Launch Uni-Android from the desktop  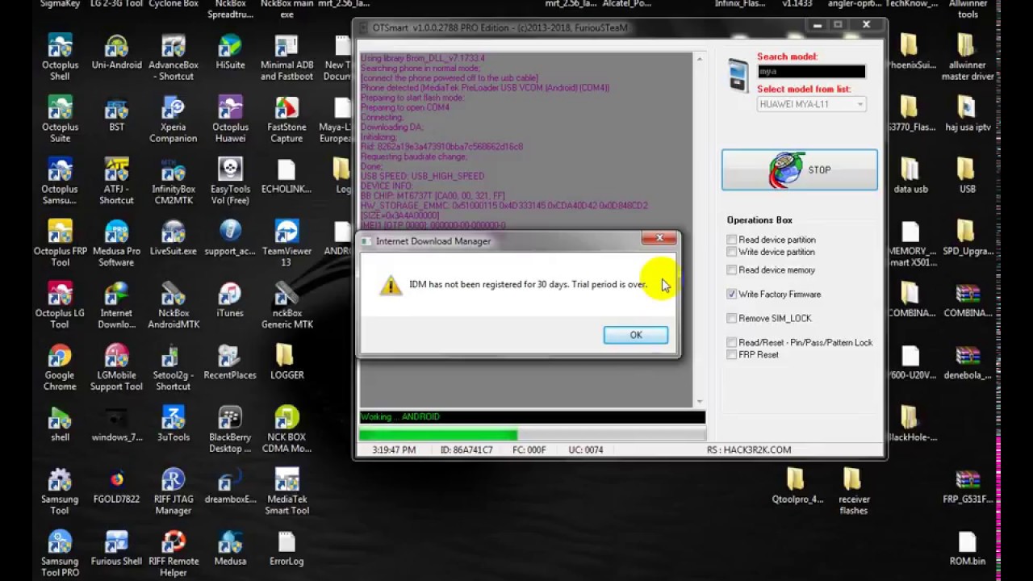pos(116,52)
